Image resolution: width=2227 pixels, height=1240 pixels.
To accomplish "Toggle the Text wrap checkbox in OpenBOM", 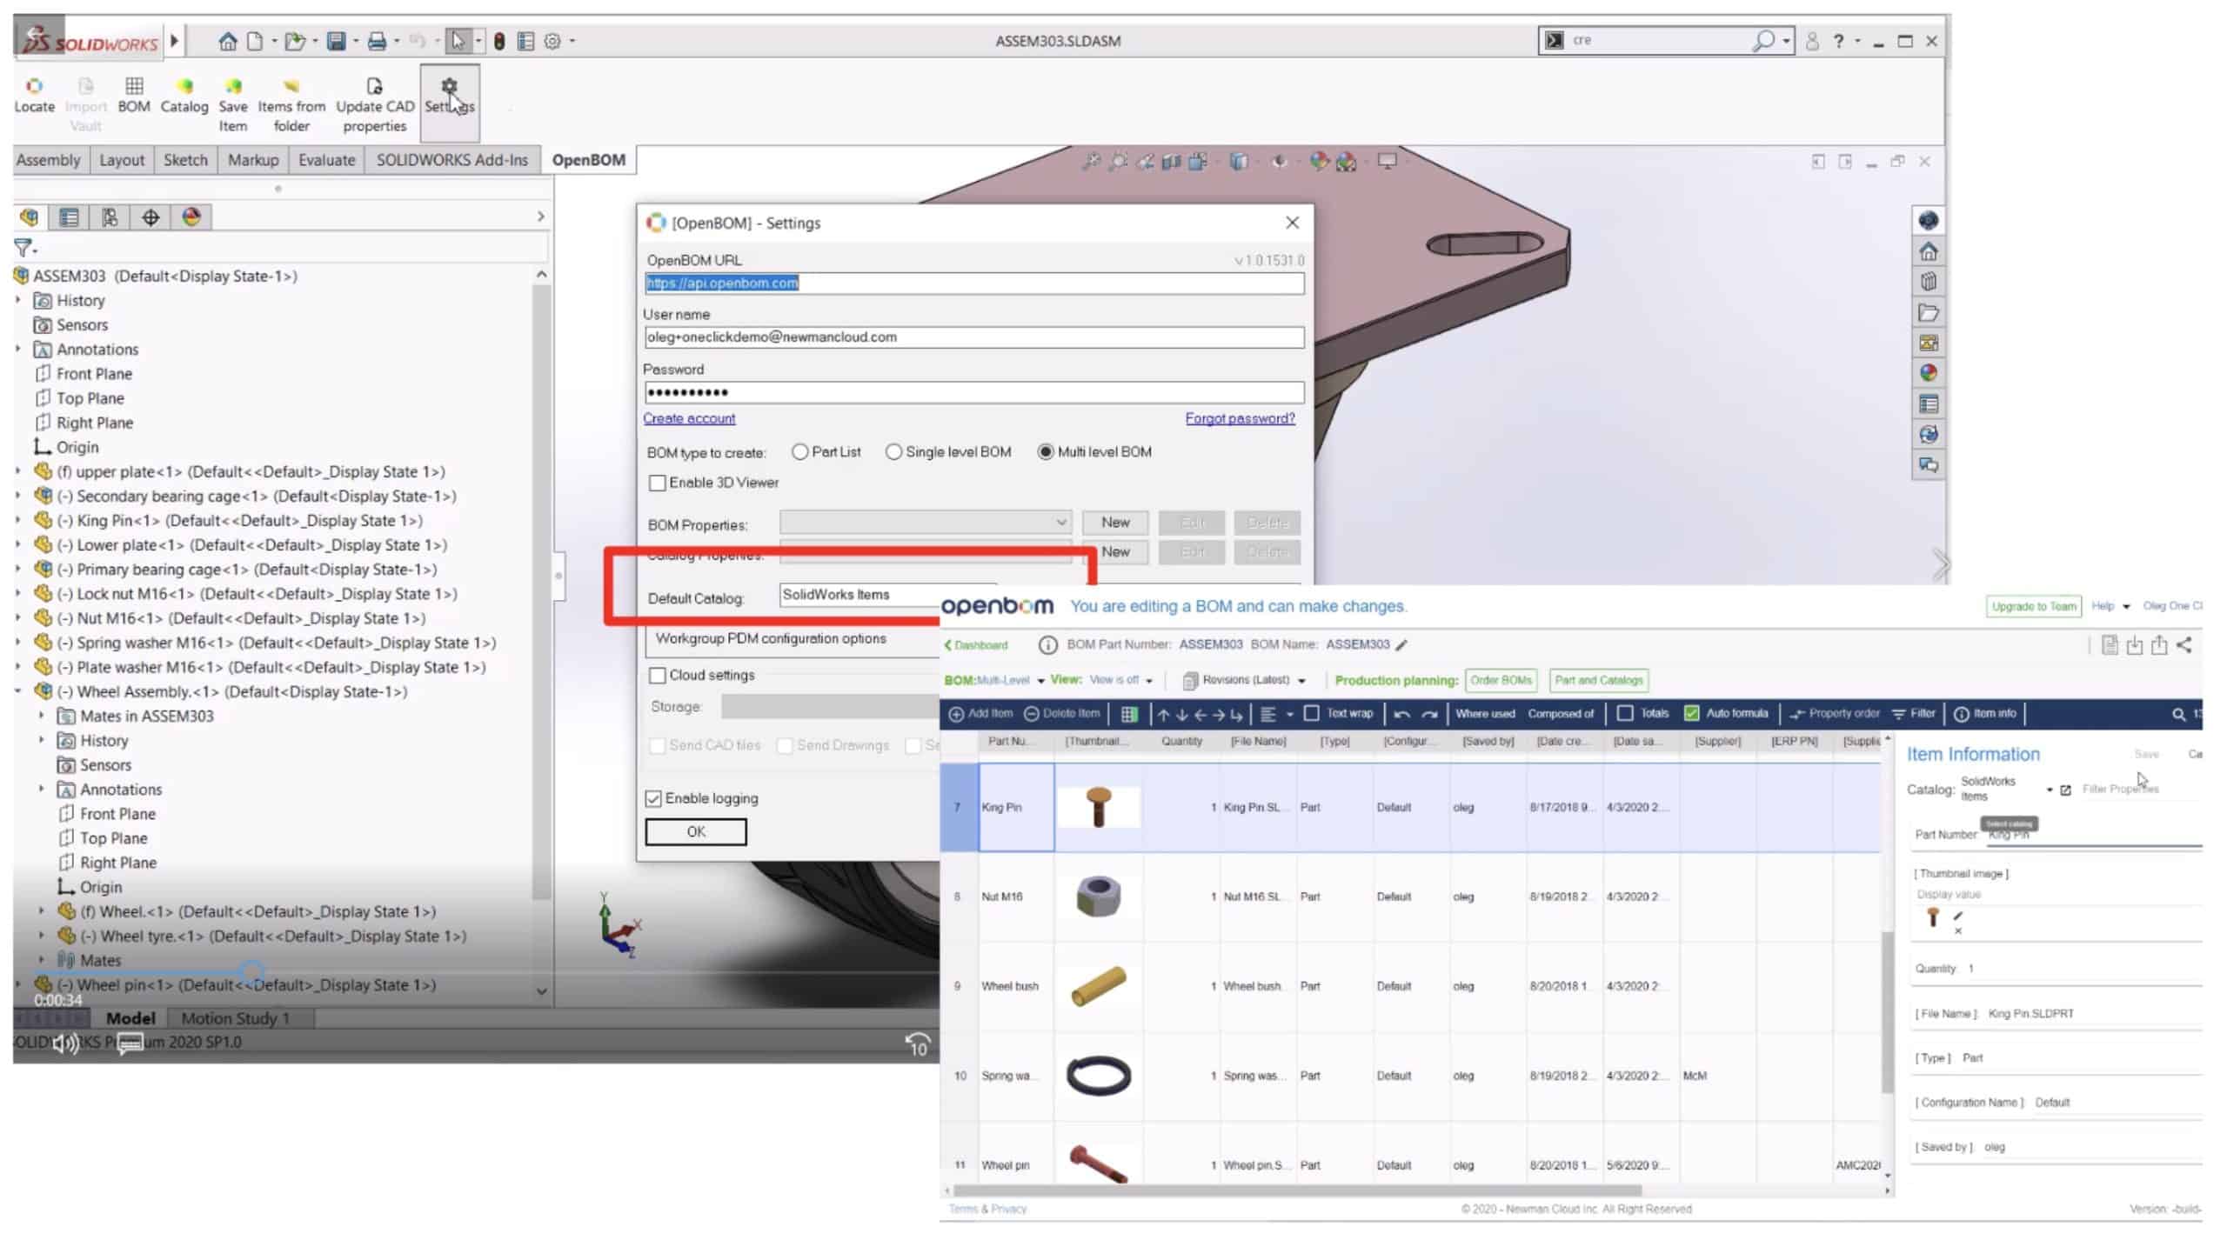I will [1311, 713].
